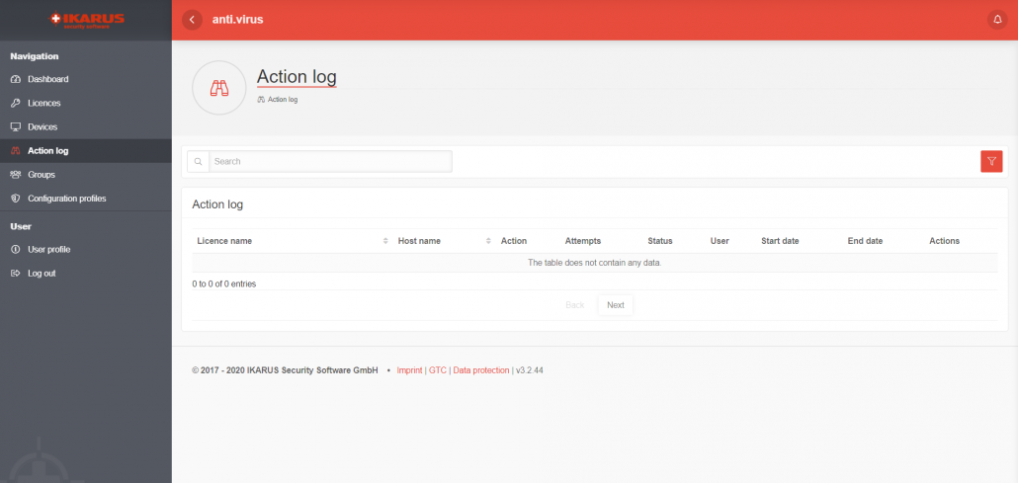Sort table by Licence name column
This screenshot has width=1018, height=483.
224,241
